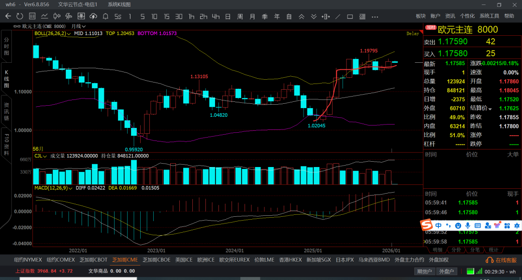Screen dimensions: 522x280
Task: Click the three-dots more tools icon
Action: point(375,16)
